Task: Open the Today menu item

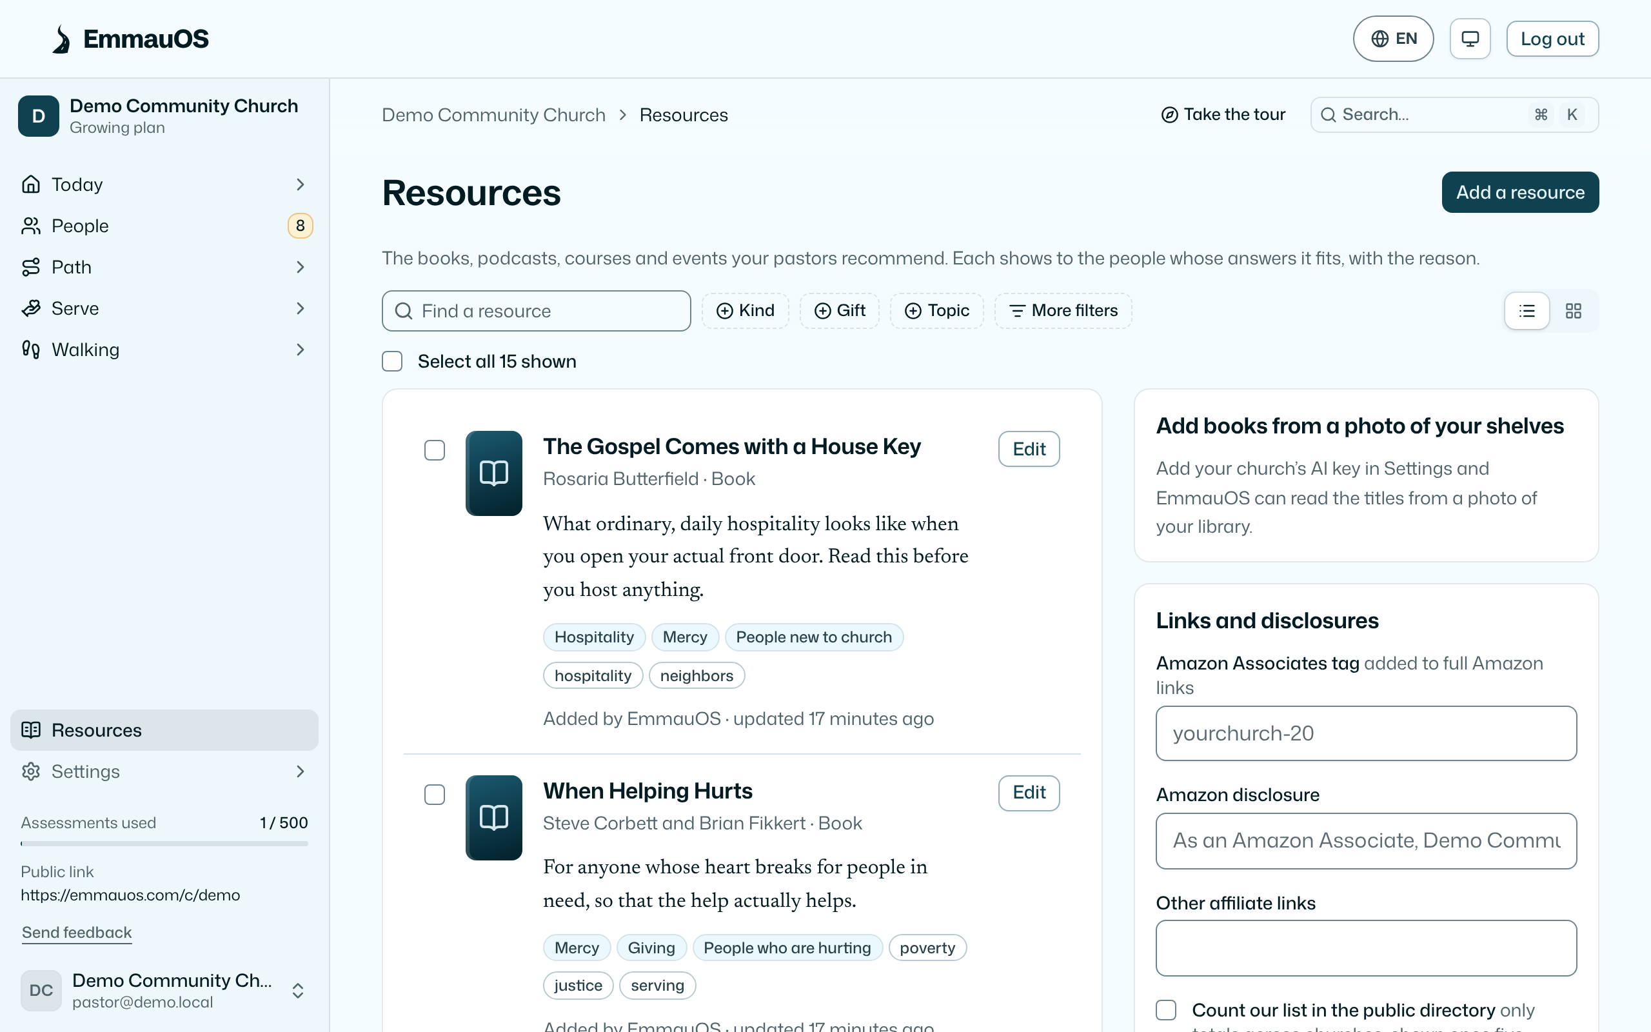Action: pos(164,184)
